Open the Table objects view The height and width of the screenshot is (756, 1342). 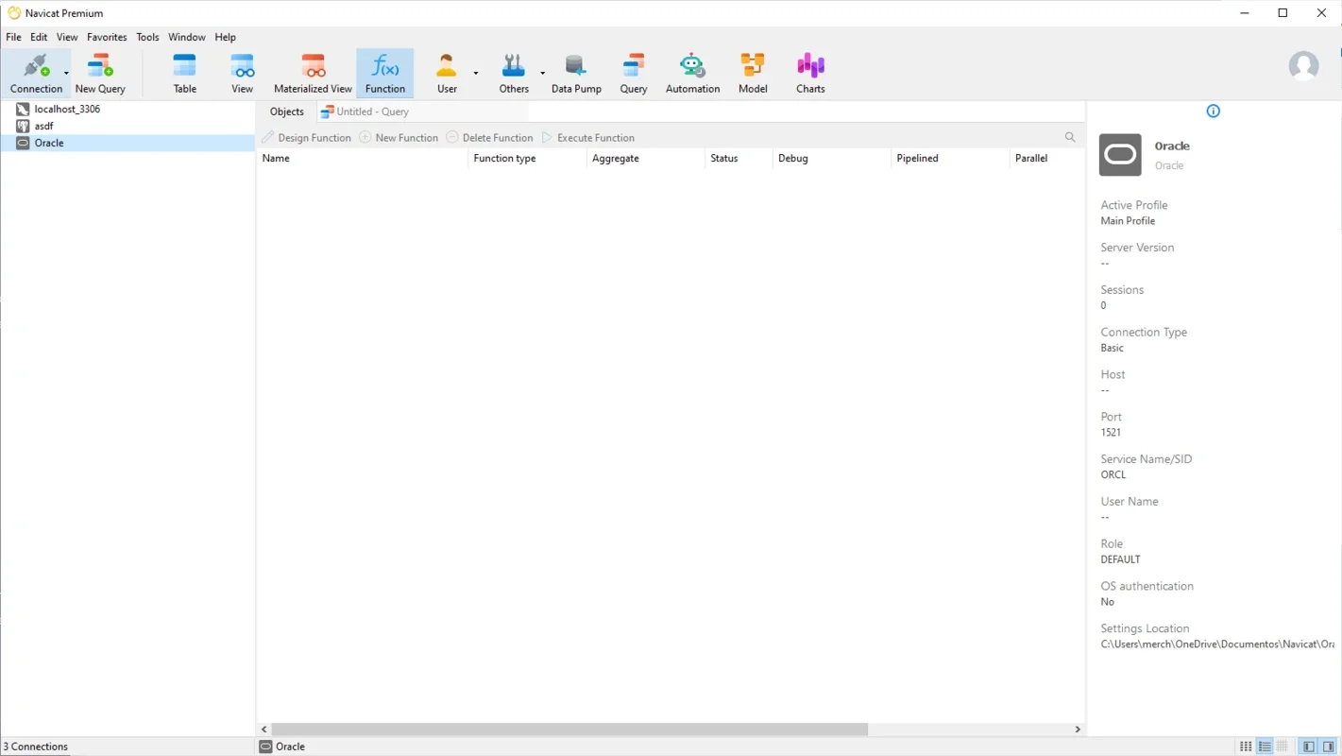(x=185, y=74)
